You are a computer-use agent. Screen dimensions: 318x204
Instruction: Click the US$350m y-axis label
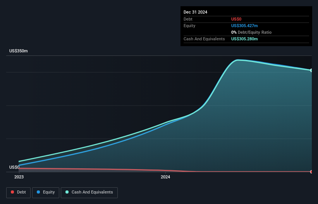19,51
